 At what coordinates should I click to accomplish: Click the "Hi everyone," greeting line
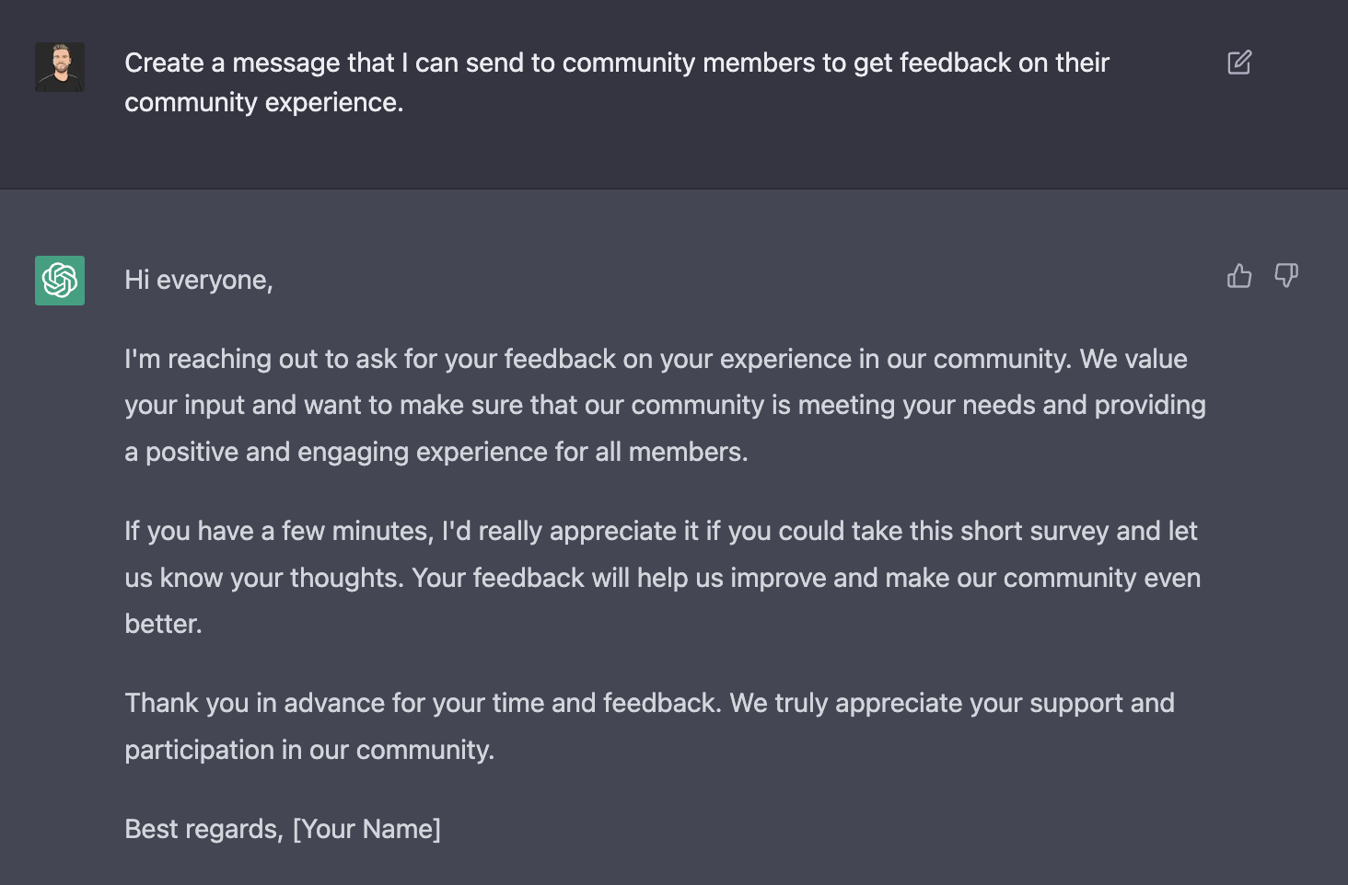[x=199, y=280]
